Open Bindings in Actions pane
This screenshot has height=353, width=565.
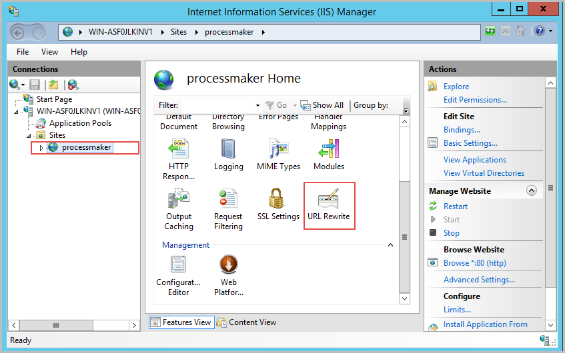462,130
